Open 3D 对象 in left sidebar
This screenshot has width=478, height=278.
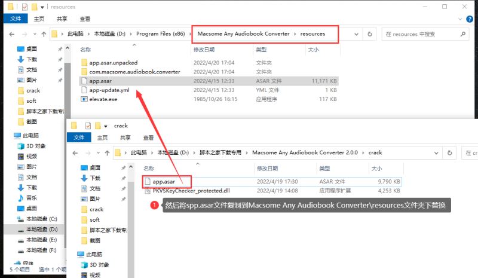coord(36,146)
